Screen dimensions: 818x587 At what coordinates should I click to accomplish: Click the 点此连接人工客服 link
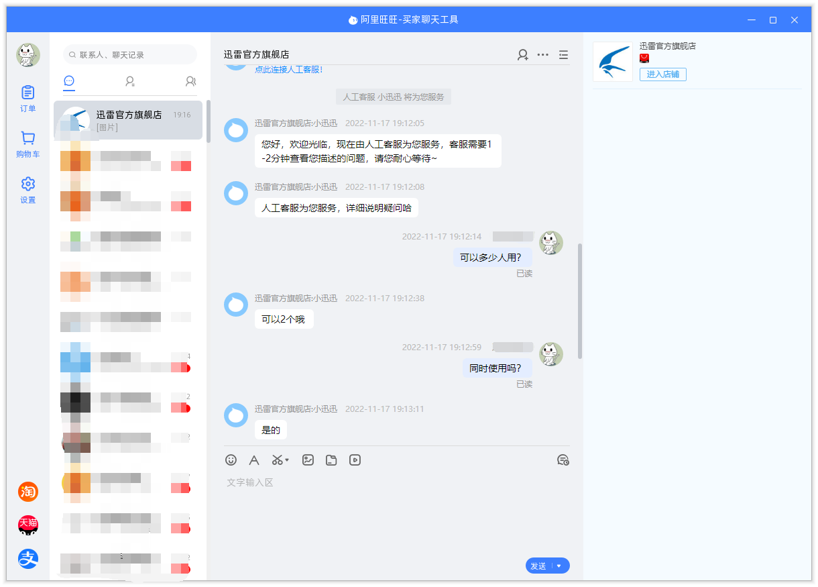pyautogui.click(x=288, y=69)
